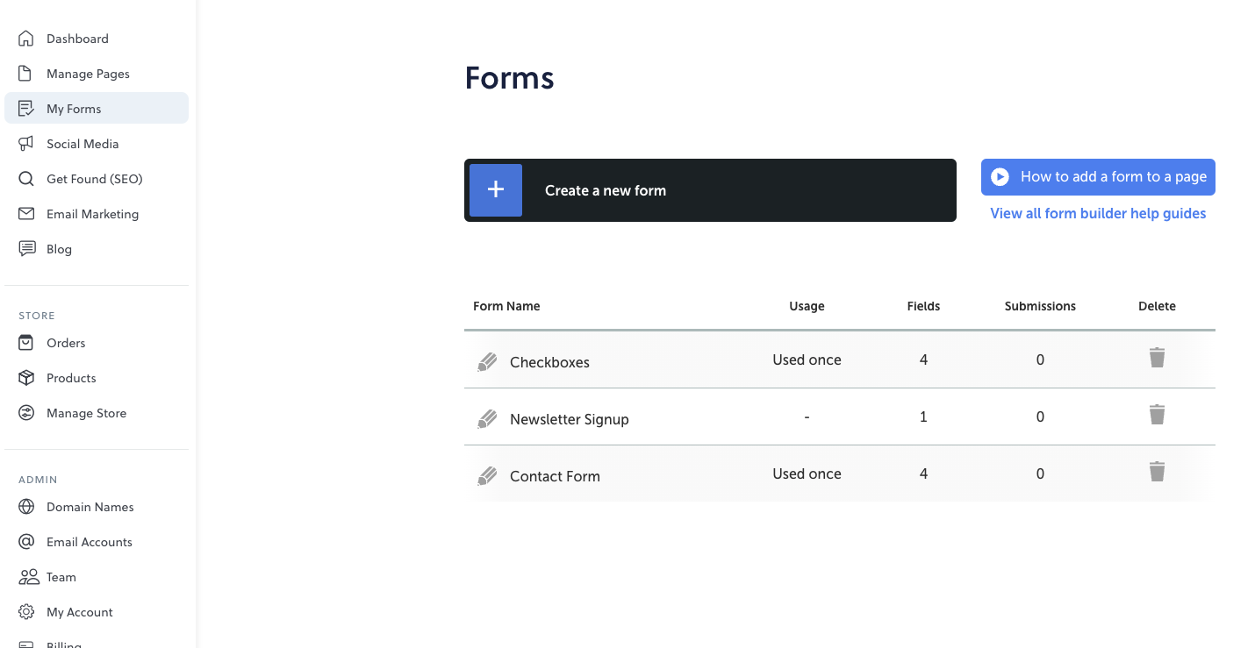Click the pencil icon beside Newsletter Signup
1255x648 pixels.
point(487,419)
